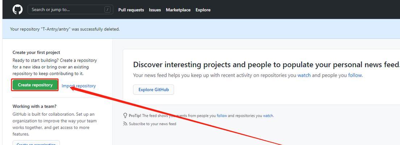This screenshot has height=145, width=400.
Task: Open the 'watch' link in news feed description
Action: tap(304, 75)
